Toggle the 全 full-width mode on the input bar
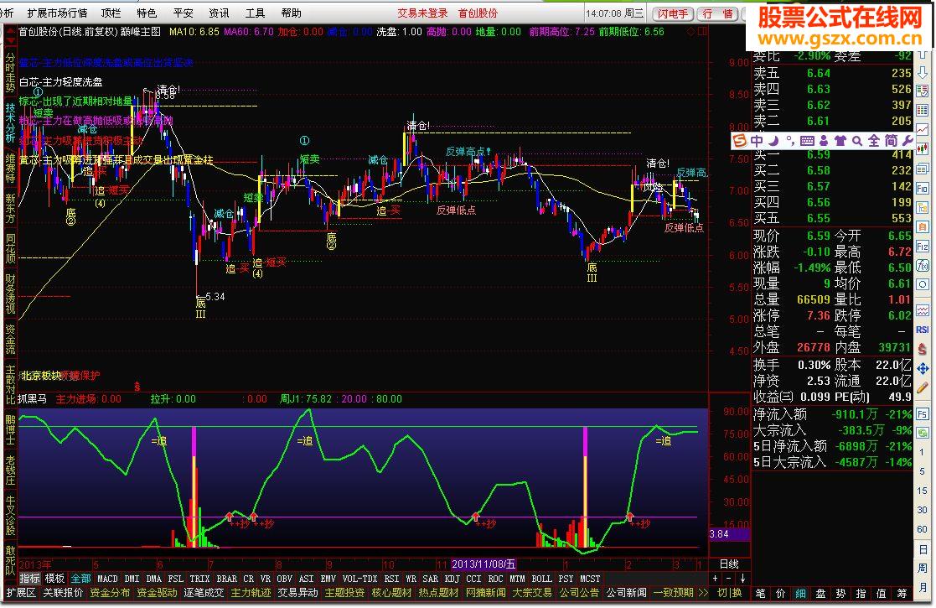Screen dimensions: 936x608 point(874,140)
